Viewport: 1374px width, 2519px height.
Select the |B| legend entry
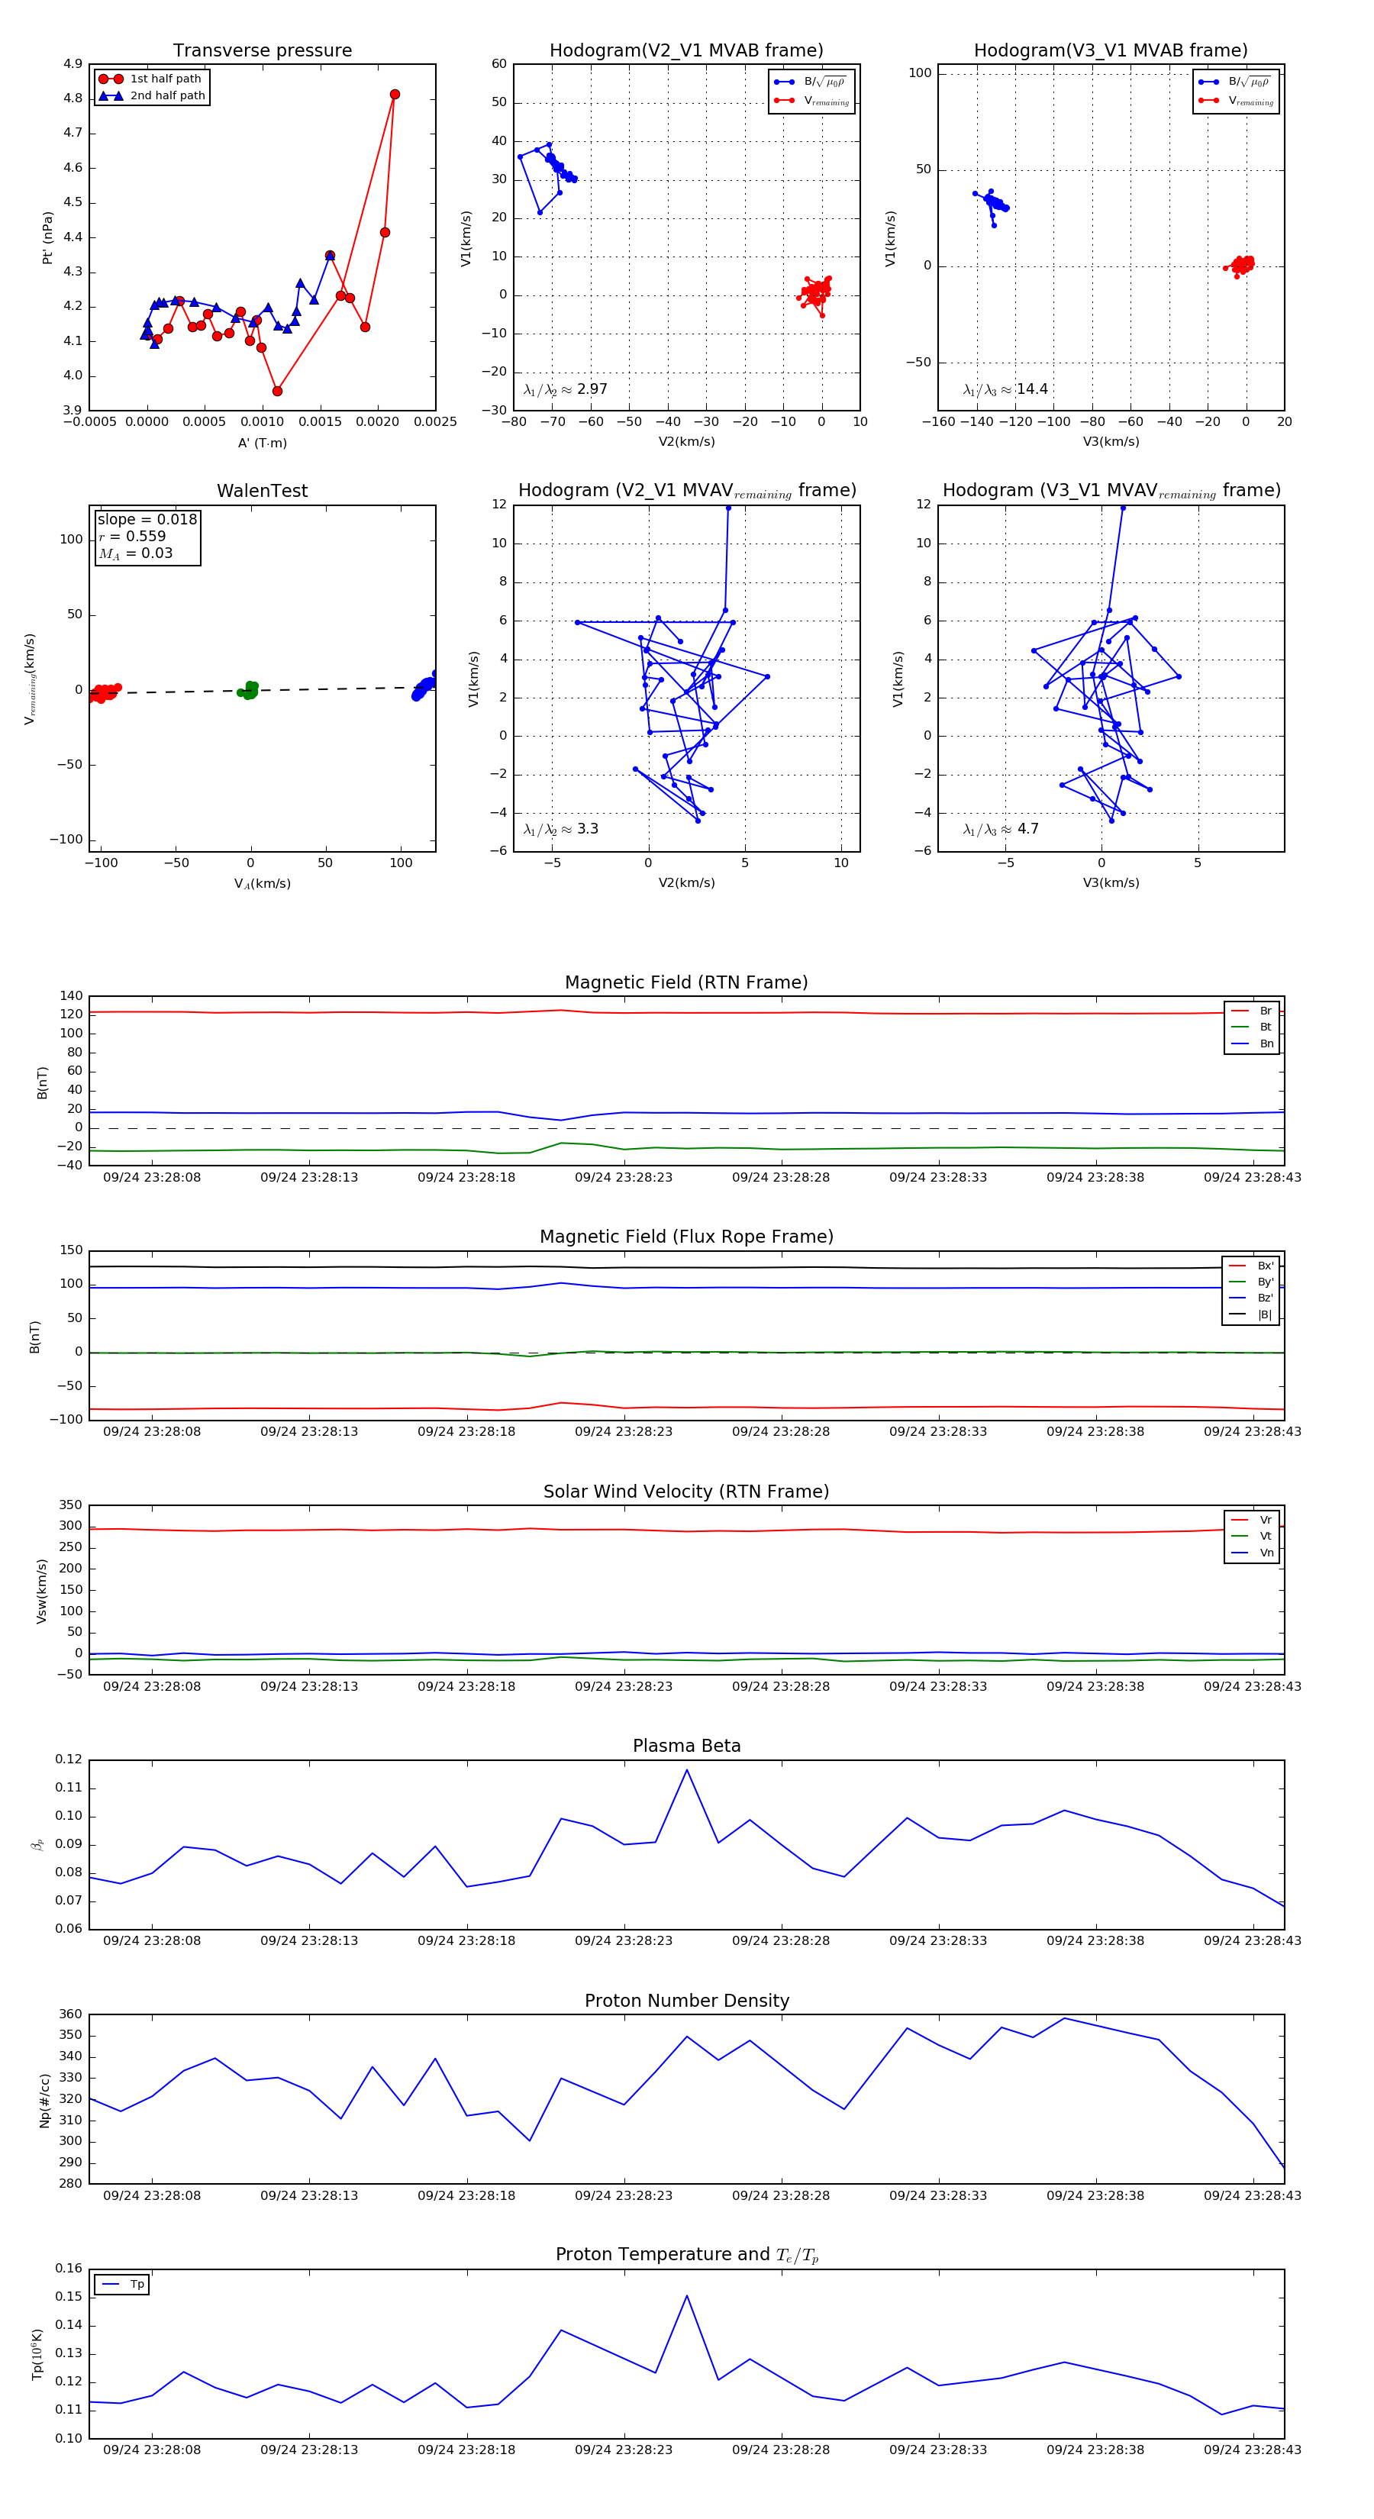[1251, 1314]
